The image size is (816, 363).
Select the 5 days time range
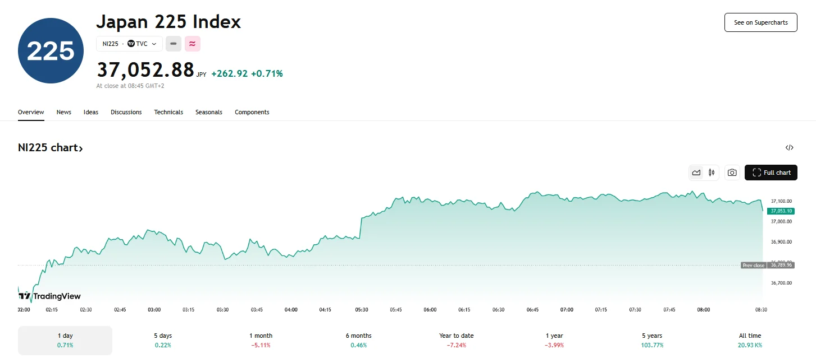tap(162, 340)
